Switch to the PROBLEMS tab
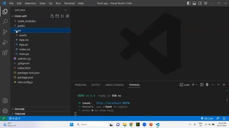 tap(80, 85)
